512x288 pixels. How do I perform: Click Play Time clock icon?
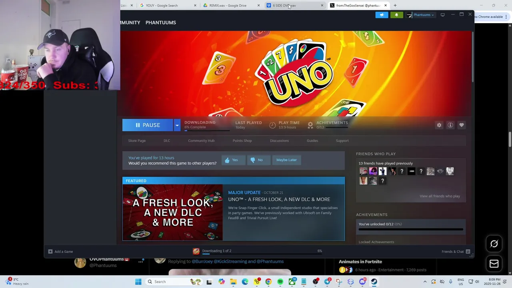point(272,125)
